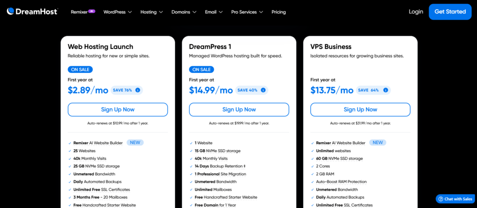Click '2 GB RAM' feature
Image resolution: width=477 pixels, height=208 pixels.
coord(325,174)
